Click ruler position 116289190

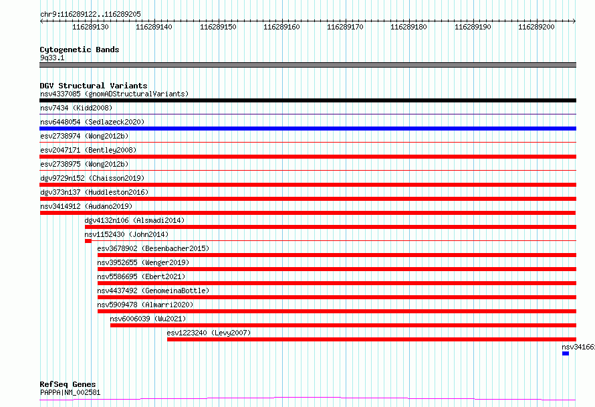click(x=473, y=27)
